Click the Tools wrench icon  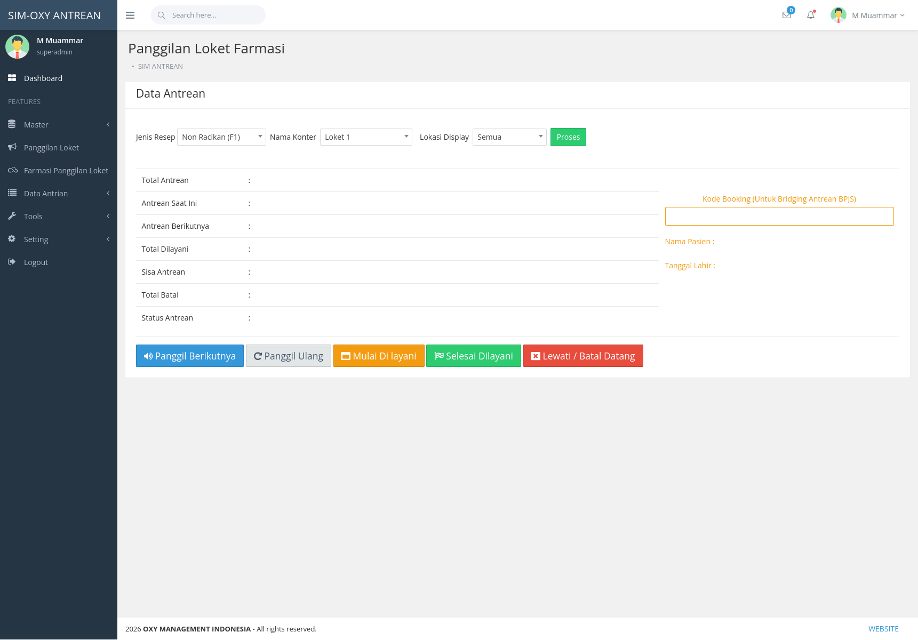(x=12, y=216)
